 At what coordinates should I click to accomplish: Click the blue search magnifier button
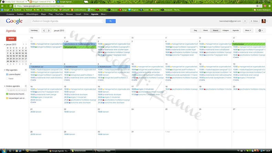(x=111, y=21)
